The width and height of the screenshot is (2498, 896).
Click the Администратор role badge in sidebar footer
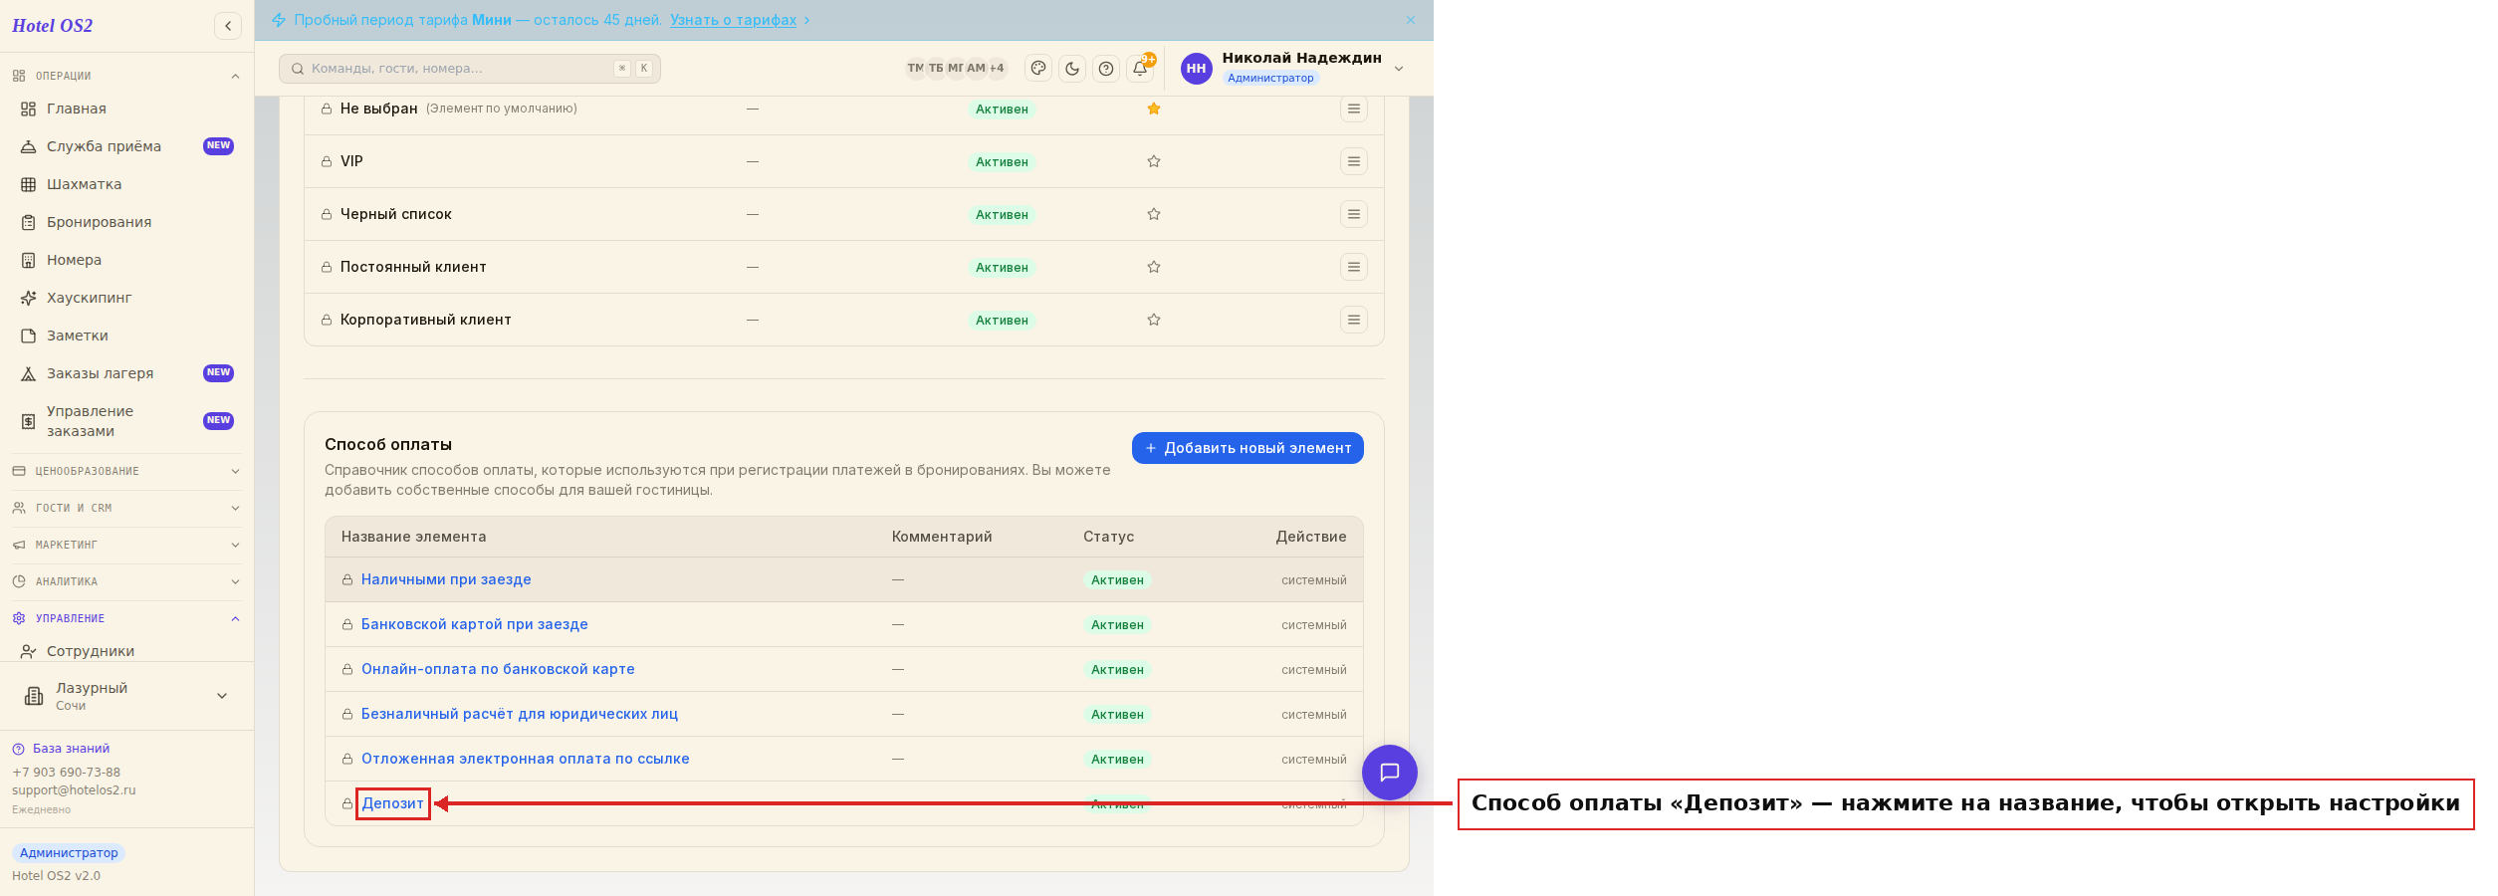69,853
